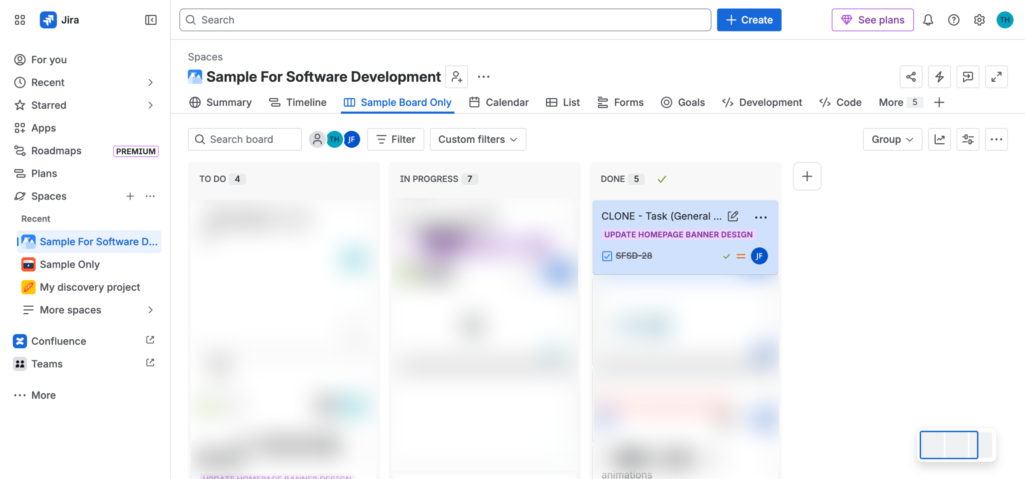Open view settings sliders icon
This screenshot has width=1025, height=479.
968,139
